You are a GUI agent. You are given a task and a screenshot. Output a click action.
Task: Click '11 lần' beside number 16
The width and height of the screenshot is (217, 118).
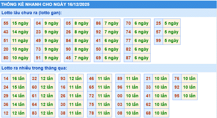75,87
